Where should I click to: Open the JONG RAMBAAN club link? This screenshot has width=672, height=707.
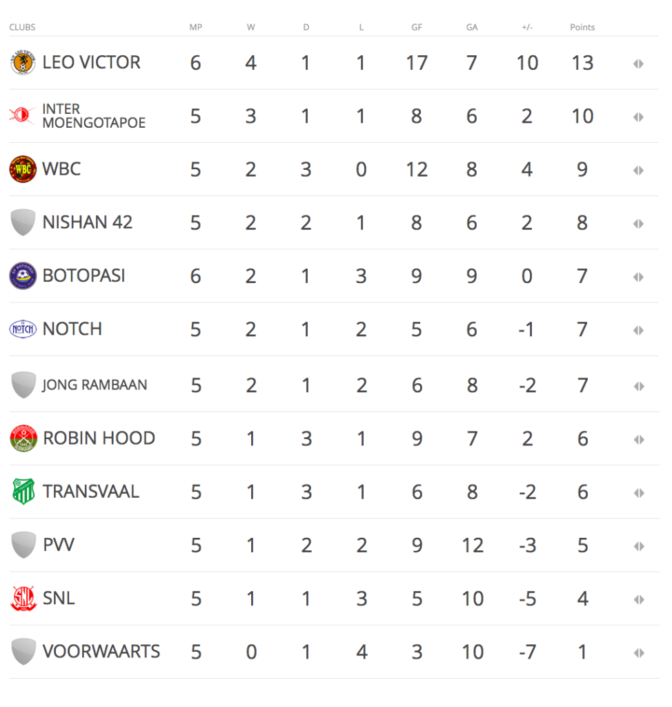point(95,385)
